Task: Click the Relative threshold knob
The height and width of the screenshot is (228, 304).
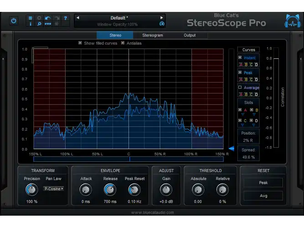Action: (222, 190)
